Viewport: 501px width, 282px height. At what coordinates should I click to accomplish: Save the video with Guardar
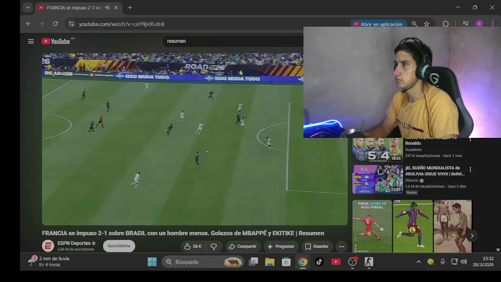click(317, 246)
